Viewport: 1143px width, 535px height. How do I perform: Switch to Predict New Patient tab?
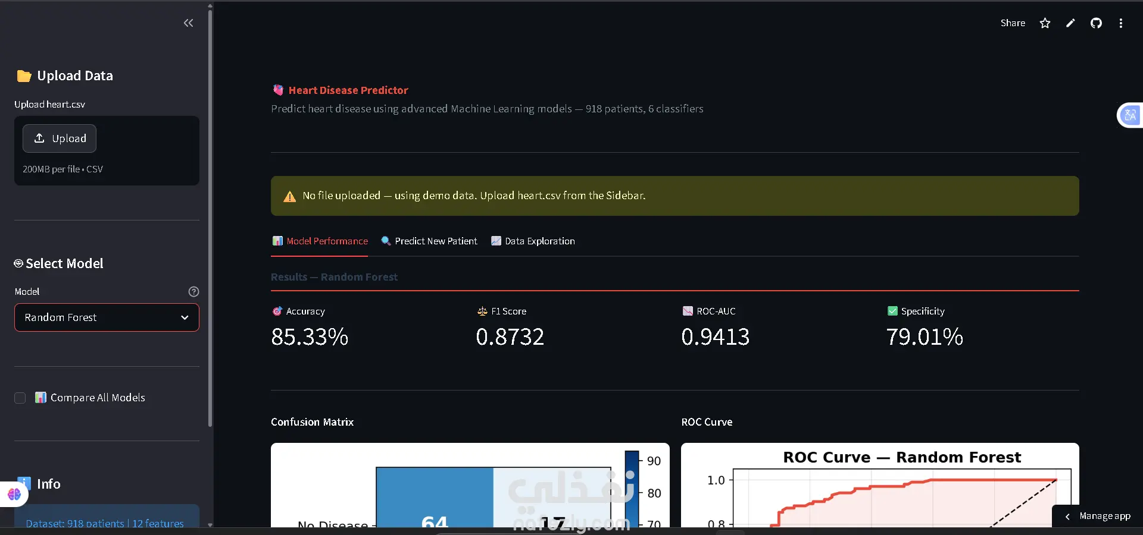(x=429, y=241)
